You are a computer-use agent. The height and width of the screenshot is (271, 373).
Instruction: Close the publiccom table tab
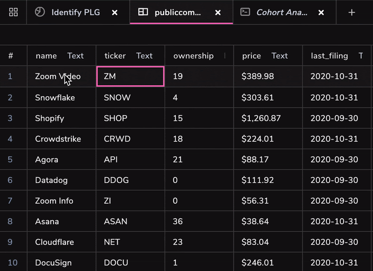tap(218, 13)
